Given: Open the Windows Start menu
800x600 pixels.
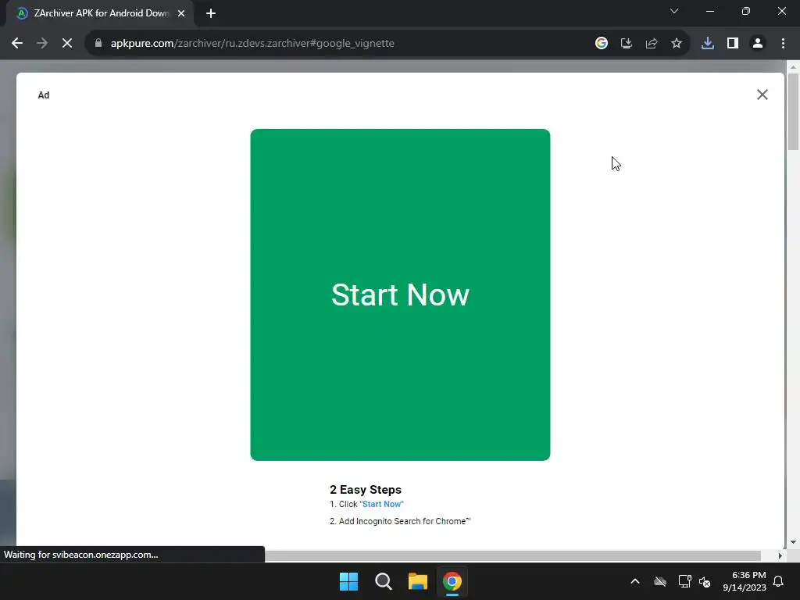Looking at the screenshot, I should click(349, 581).
